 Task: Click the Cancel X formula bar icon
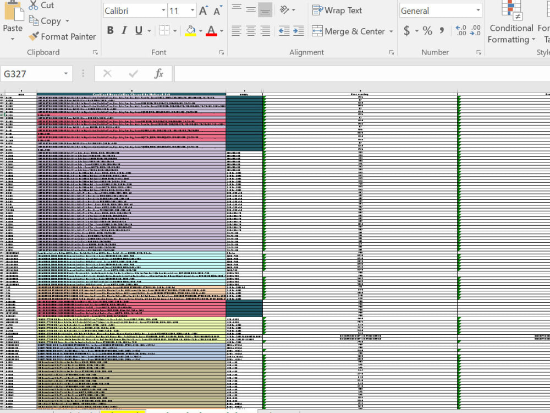pyautogui.click(x=107, y=74)
